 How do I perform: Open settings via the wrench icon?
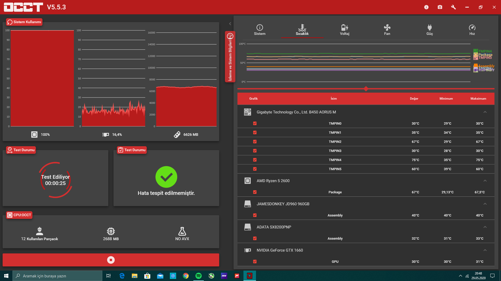coord(454,7)
